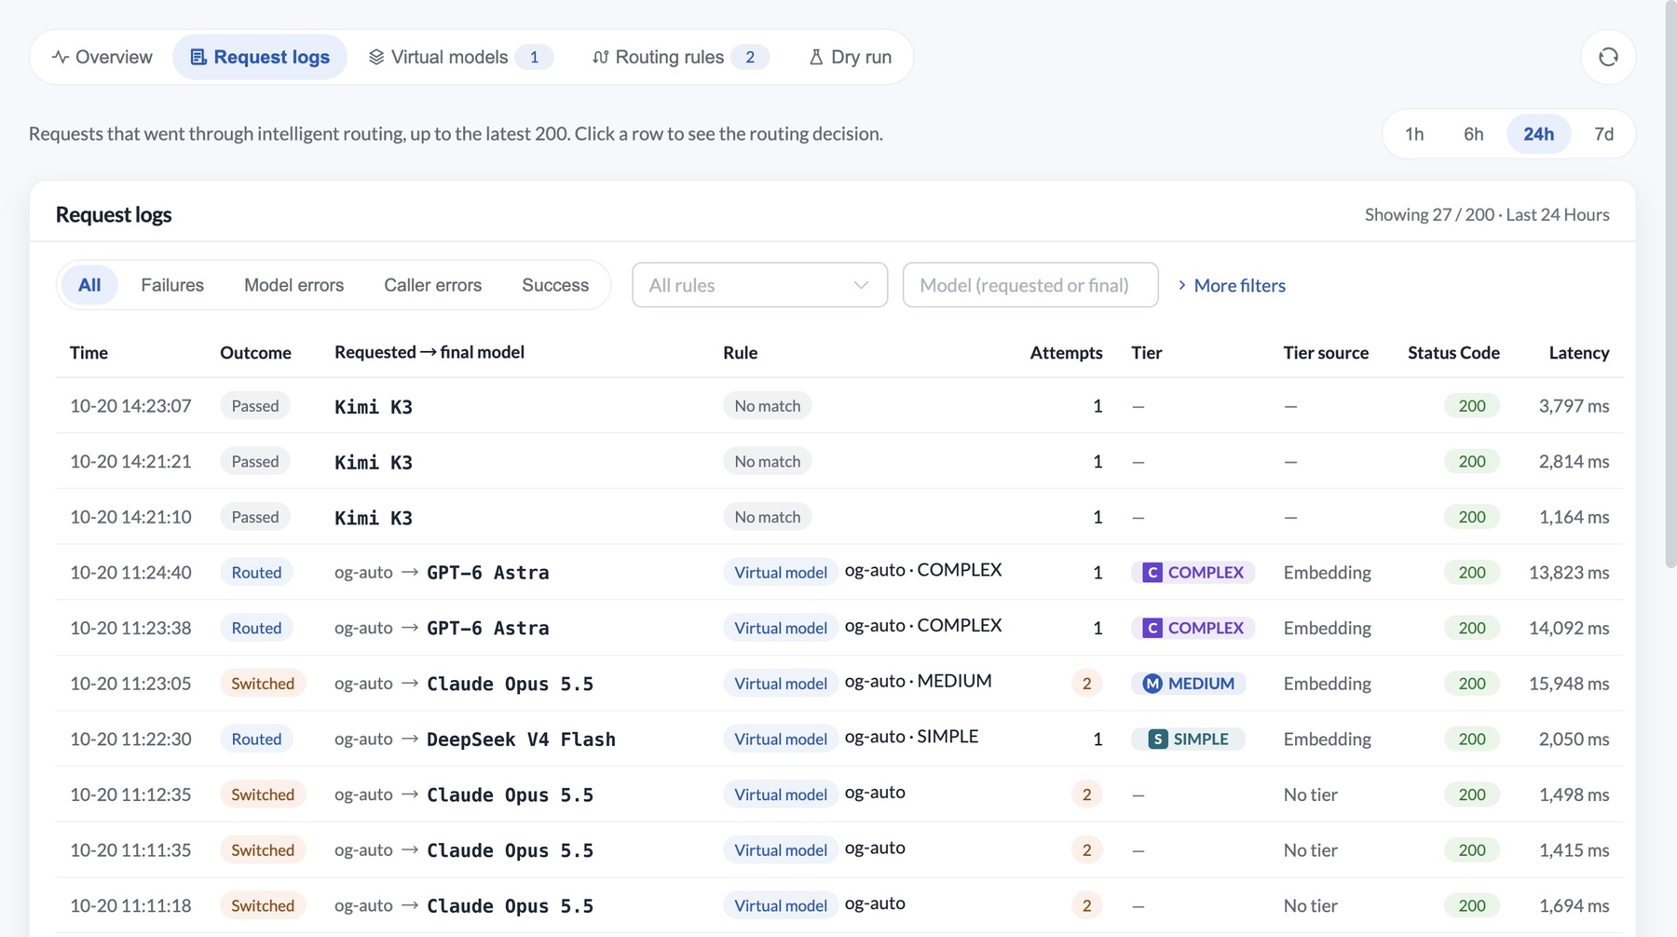The image size is (1677, 937).
Task: Click the 200 status code at 11:11:18
Action: tap(1471, 905)
